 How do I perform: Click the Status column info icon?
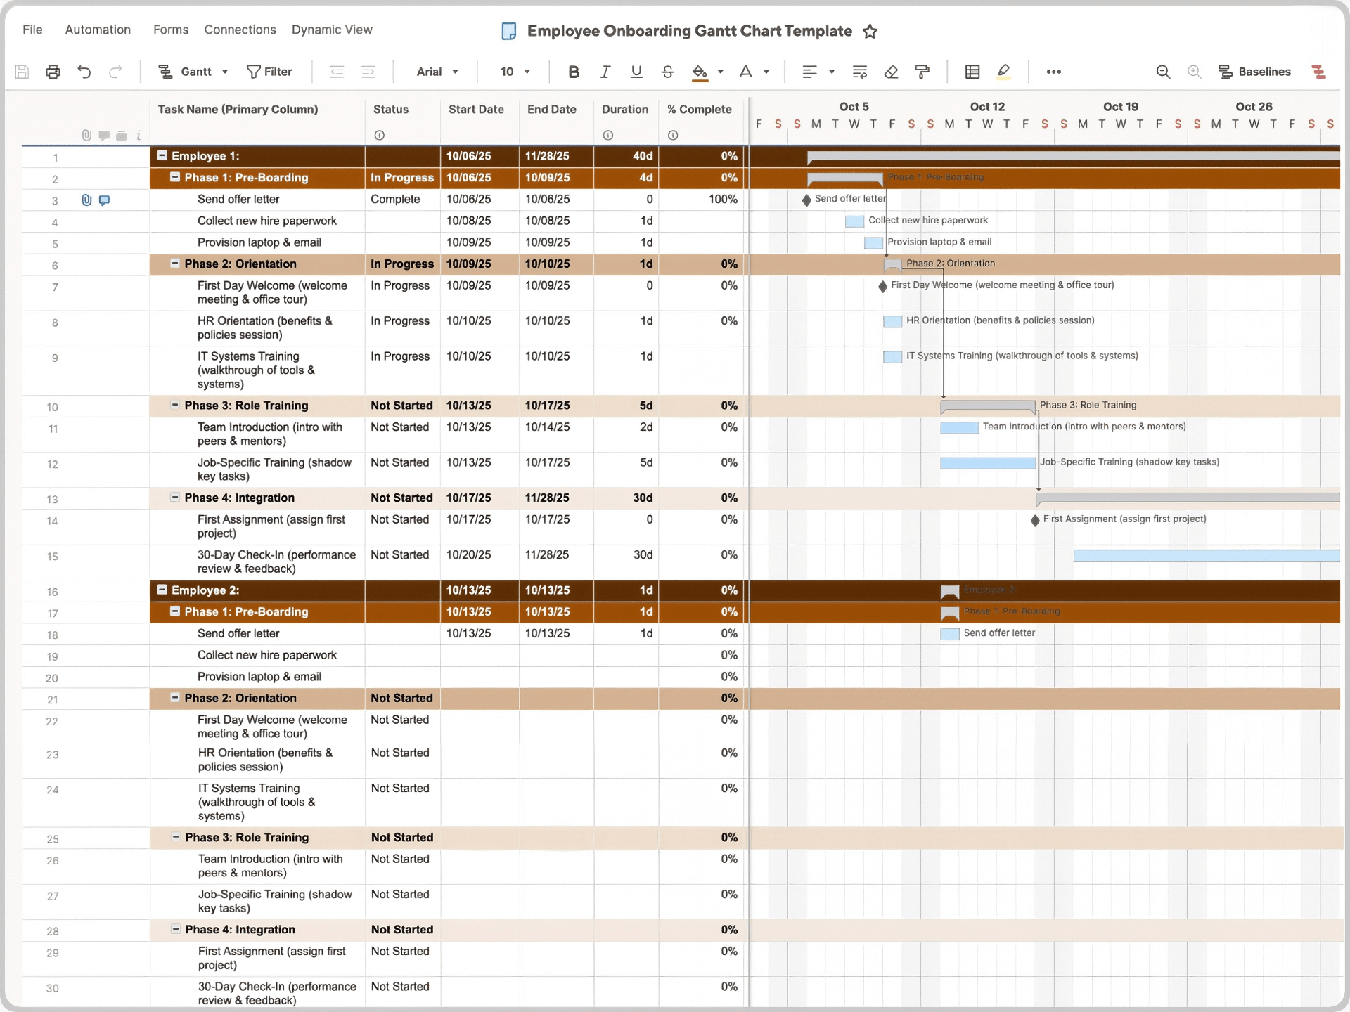tap(380, 135)
